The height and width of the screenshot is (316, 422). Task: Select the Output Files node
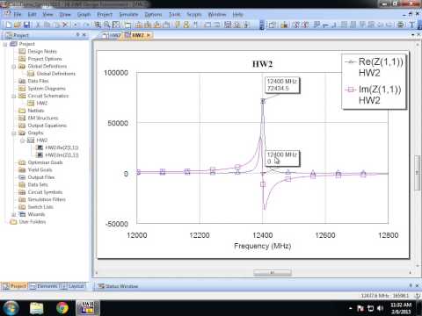click(x=41, y=177)
